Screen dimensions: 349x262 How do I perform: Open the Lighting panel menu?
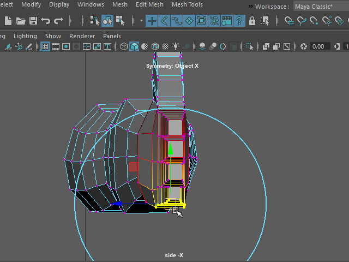pyautogui.click(x=25, y=36)
